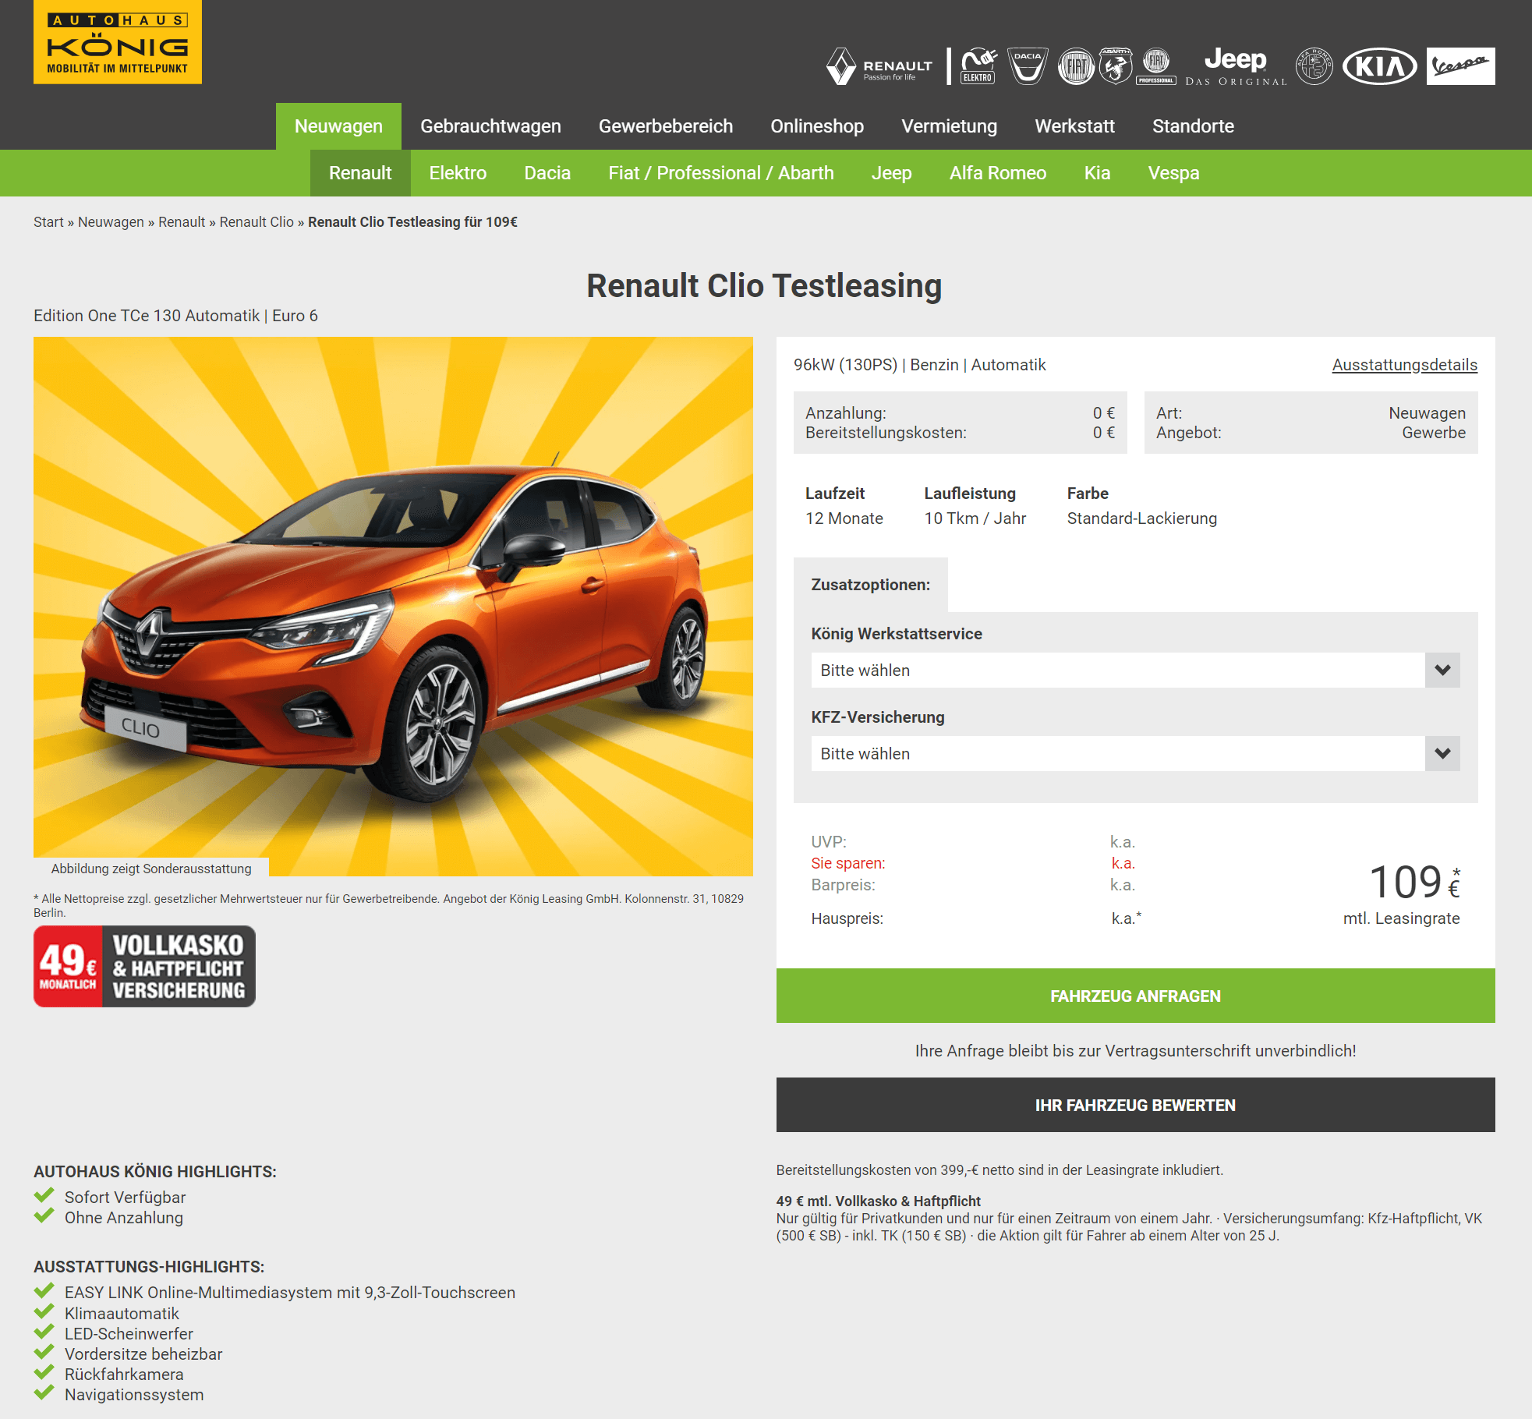Click the Fahrzeug anfragen button
This screenshot has width=1532, height=1419.
pos(1135,996)
